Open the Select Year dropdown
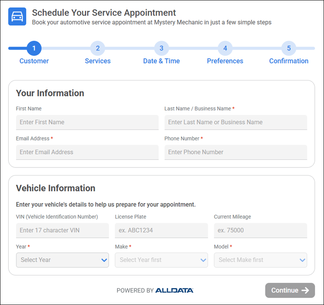 pos(62,260)
